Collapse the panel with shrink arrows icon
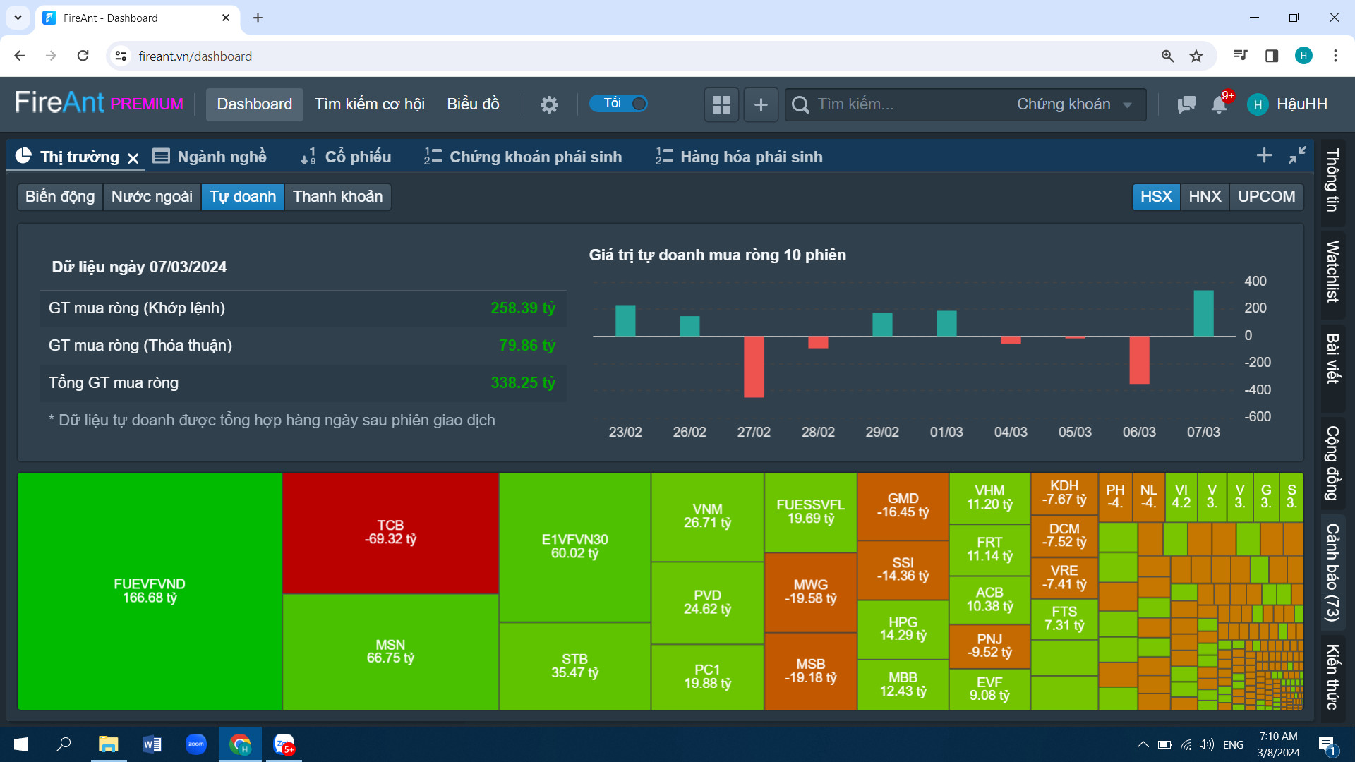Viewport: 1355px width, 762px height. pos(1297,155)
